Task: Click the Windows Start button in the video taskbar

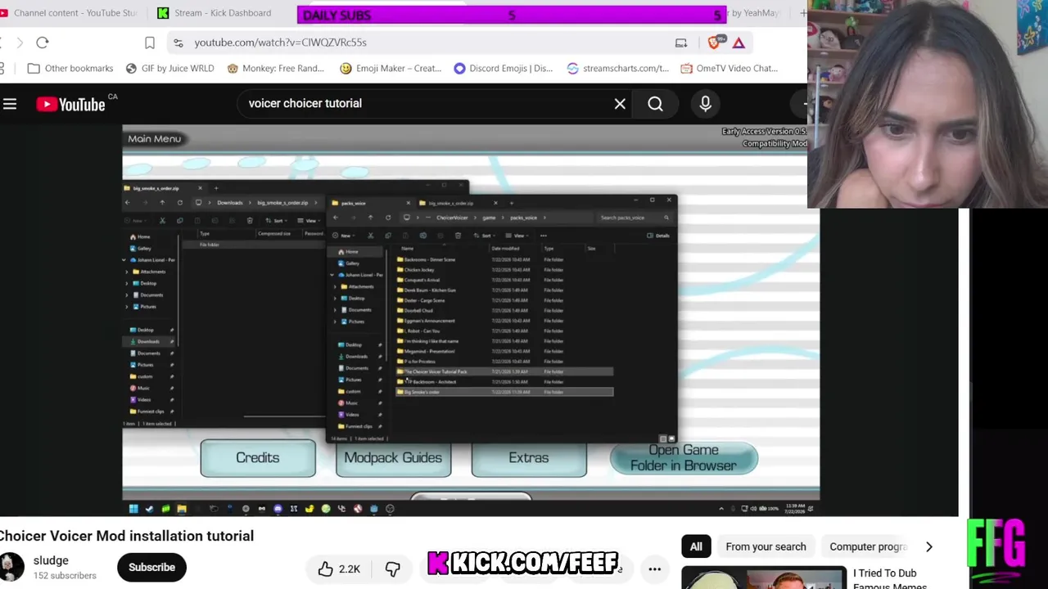Action: [133, 509]
